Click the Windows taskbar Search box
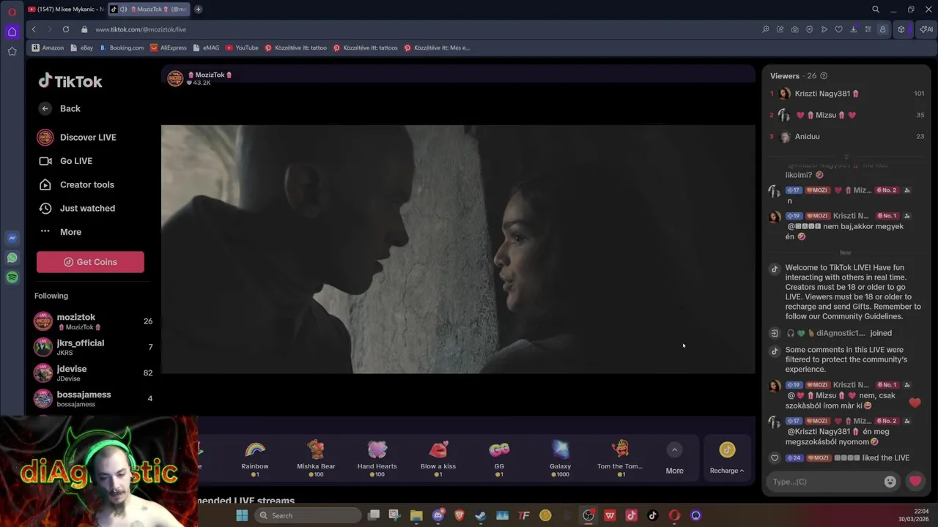This screenshot has height=527, width=938. point(306,515)
